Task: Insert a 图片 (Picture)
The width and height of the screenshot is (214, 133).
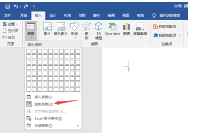Action: click(47, 29)
